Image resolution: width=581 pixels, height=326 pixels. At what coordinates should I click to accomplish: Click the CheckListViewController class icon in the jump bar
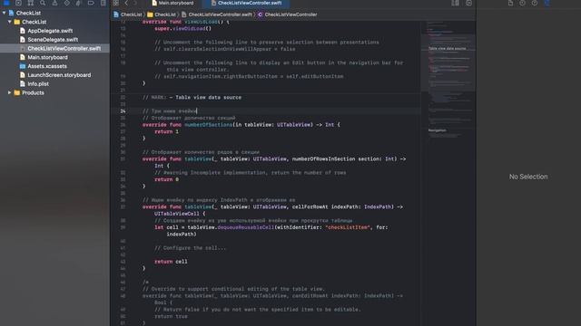tap(261, 14)
